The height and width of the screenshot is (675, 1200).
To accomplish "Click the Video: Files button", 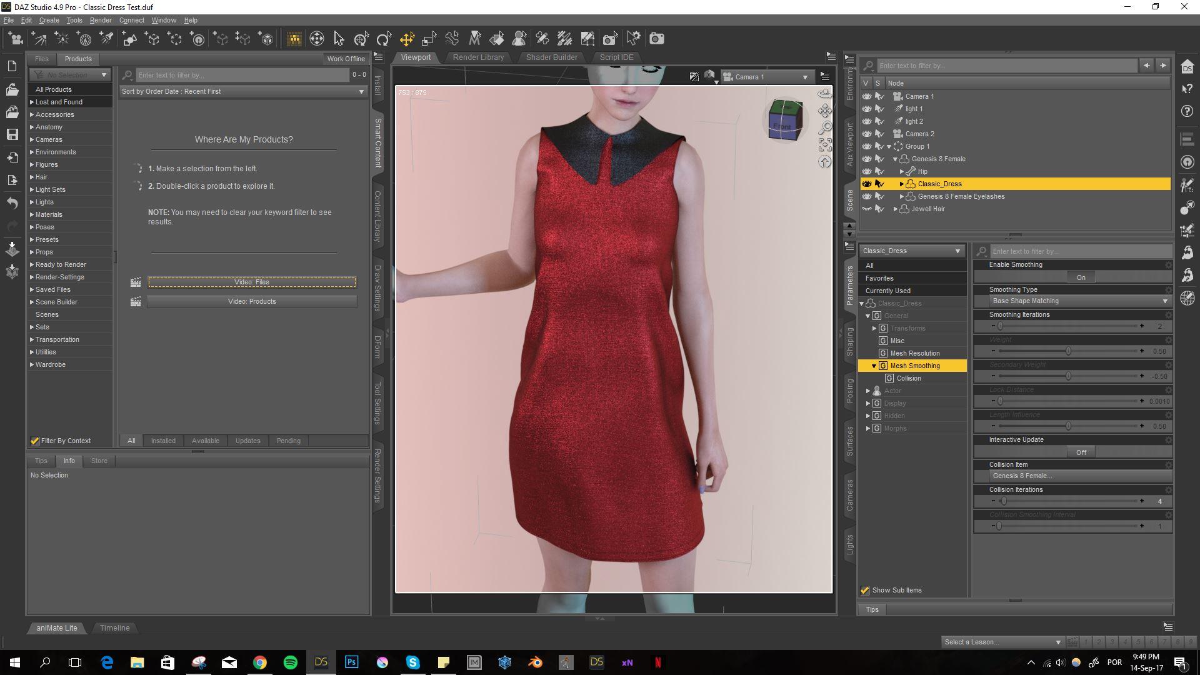I will [x=251, y=282].
